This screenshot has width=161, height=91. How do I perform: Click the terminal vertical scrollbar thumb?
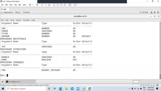pos(160,76)
